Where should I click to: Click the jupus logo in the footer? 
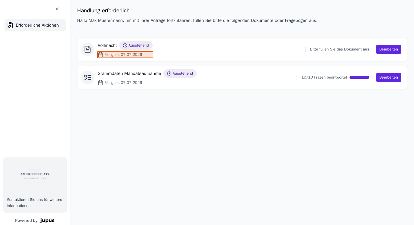coord(47,221)
